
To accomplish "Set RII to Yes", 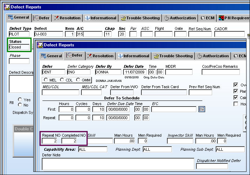I will (20, 99).
